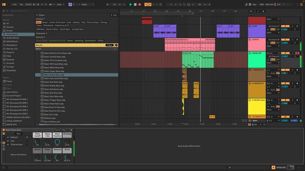Screen dimensions: 305x171
Task: Click the Tap tempo button
Action: [21, 4]
